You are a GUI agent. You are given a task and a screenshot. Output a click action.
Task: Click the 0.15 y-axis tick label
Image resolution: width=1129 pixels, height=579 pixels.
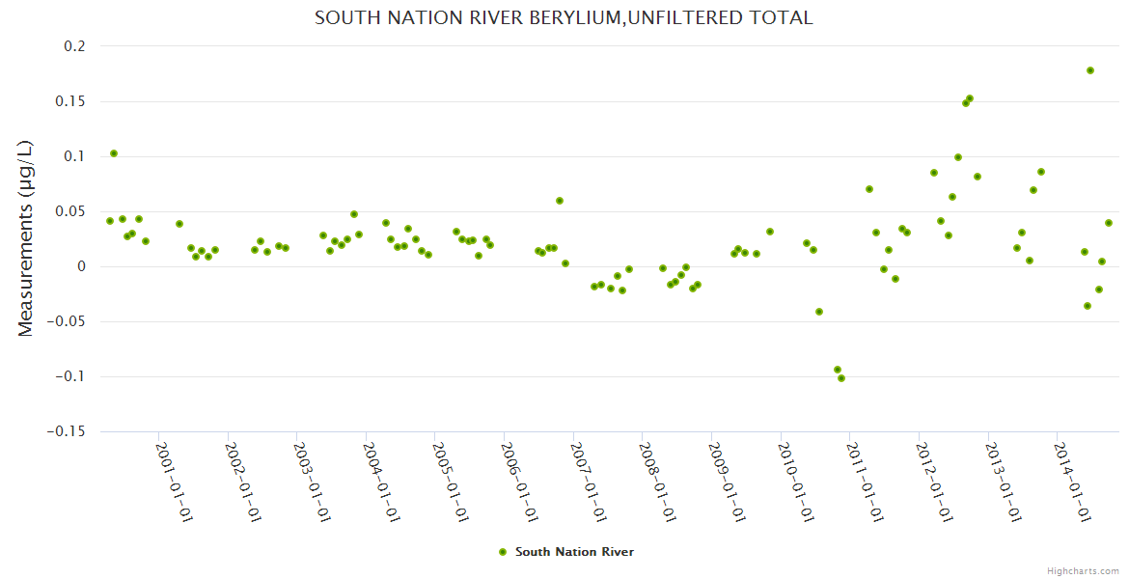click(x=70, y=101)
